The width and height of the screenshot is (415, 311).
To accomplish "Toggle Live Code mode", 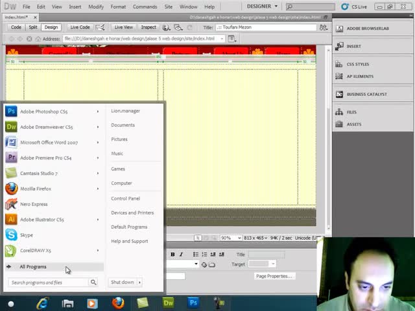I will (80, 27).
